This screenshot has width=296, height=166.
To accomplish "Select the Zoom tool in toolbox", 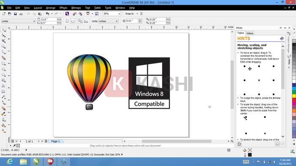I will coord(3,46).
